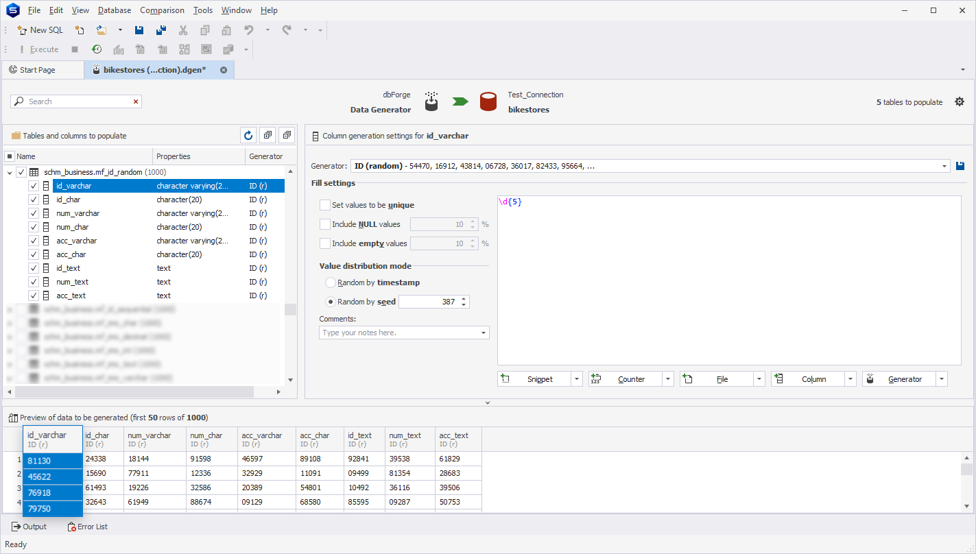Image resolution: width=976 pixels, height=554 pixels.
Task: Click the Collapse All icon in tables panel
Action: (287, 135)
